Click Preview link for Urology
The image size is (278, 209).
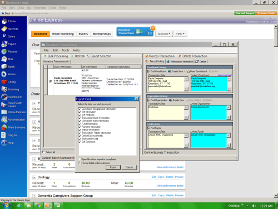pos(179,177)
